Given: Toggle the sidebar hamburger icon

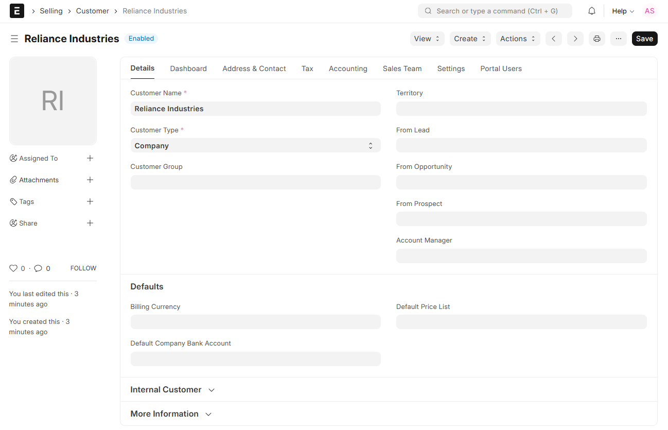Looking at the screenshot, I should (14, 39).
